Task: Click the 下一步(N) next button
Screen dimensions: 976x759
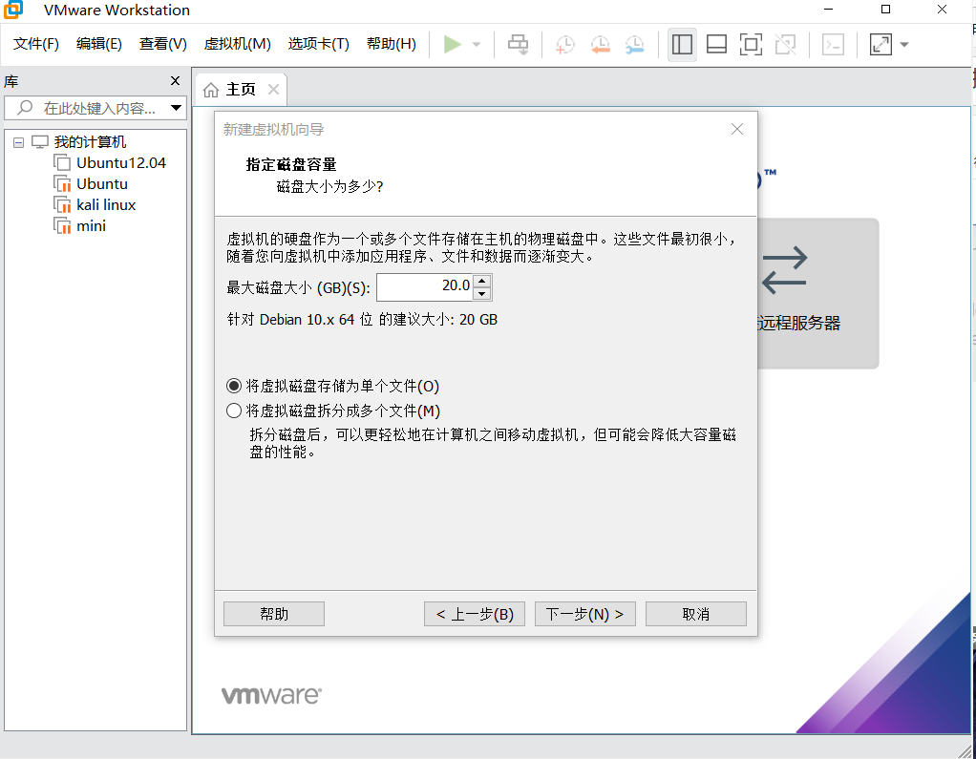Action: (x=585, y=614)
